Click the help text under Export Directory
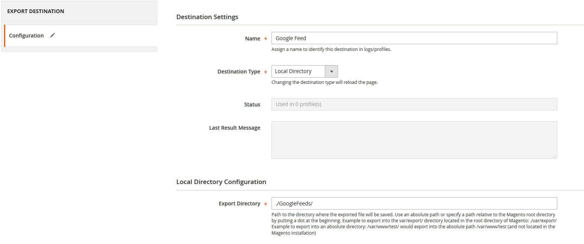 point(413,224)
